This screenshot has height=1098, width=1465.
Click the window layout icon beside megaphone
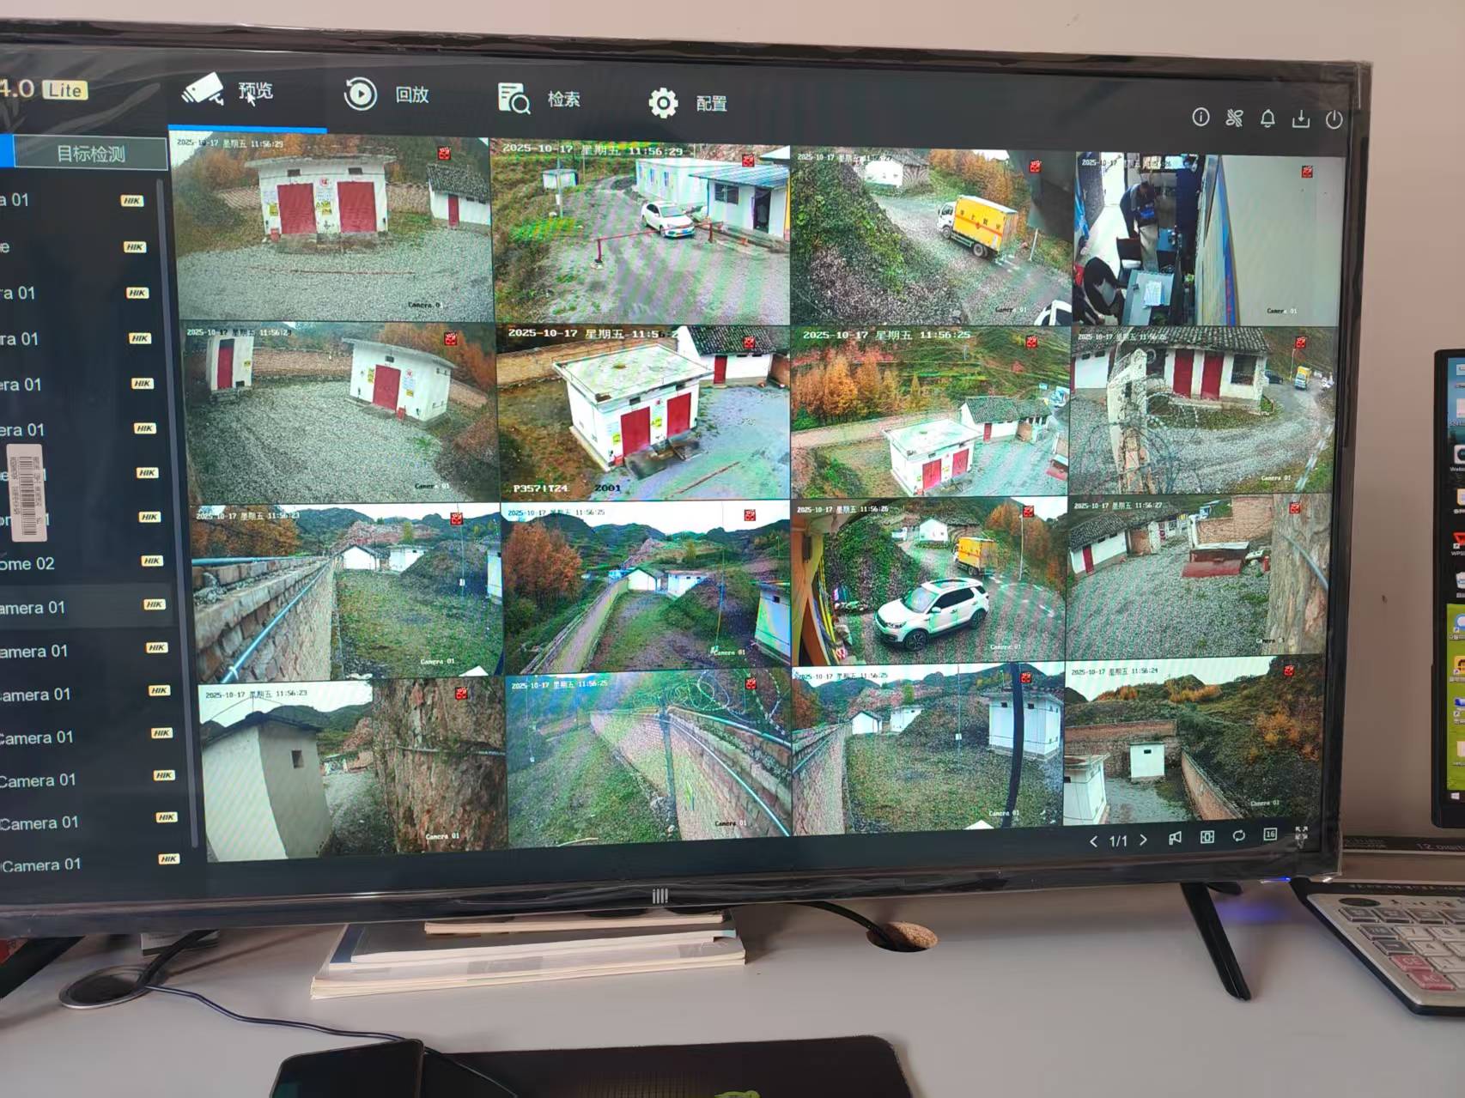point(1207,837)
